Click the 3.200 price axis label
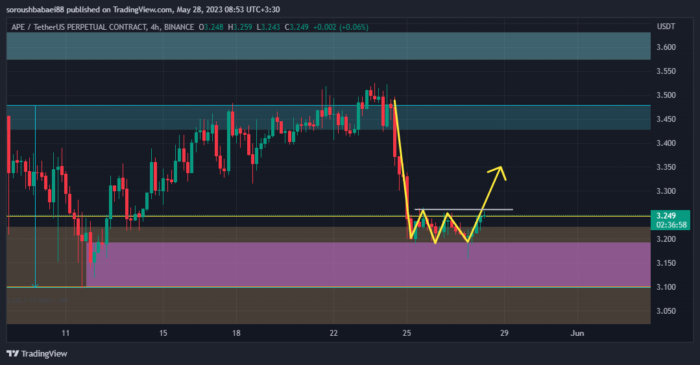This screenshot has height=365, width=700. coord(666,239)
